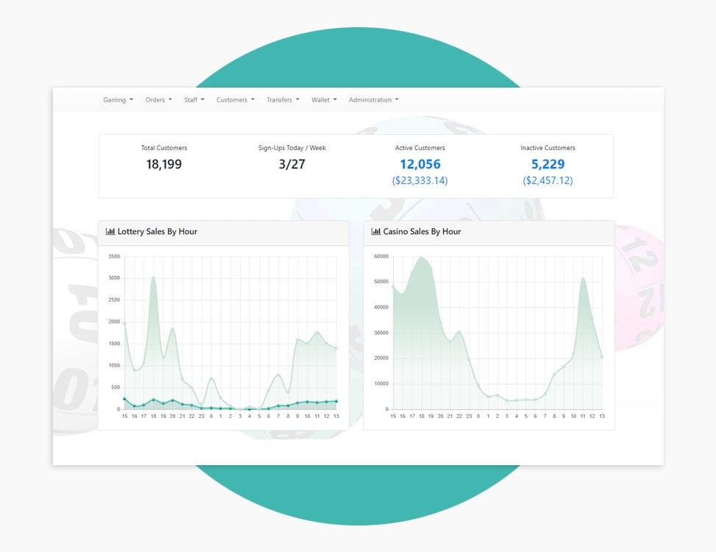The image size is (716, 552).
Task: Click the dark green data point at hour 15
Action: coord(124,398)
